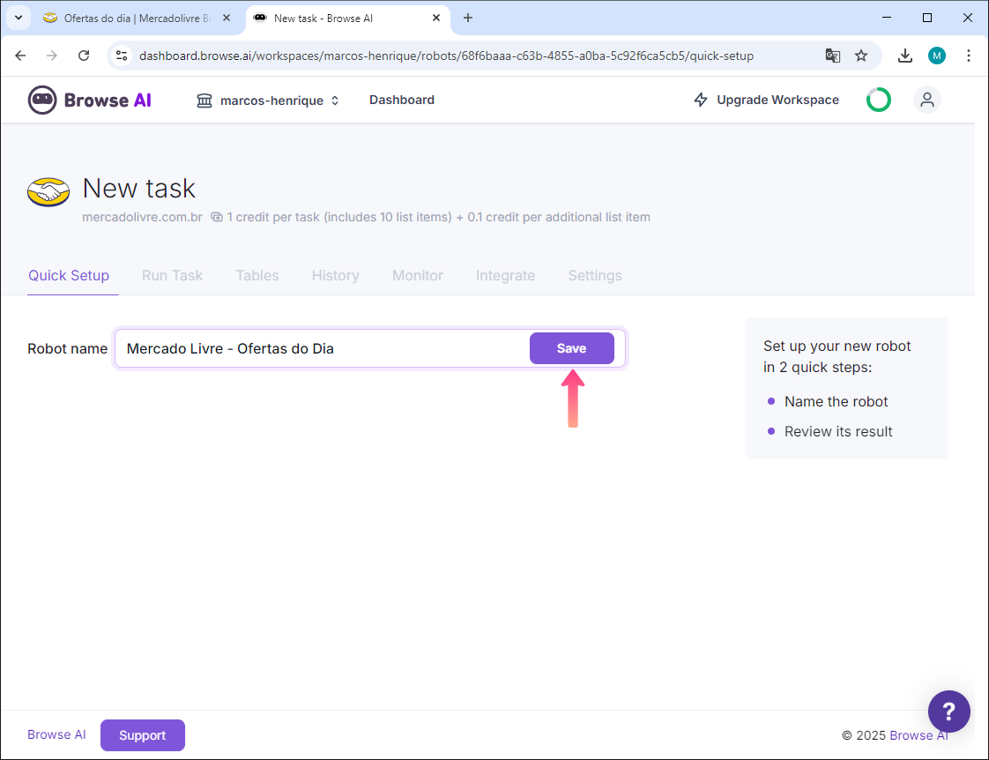Open site information icon in address bar

[122, 56]
